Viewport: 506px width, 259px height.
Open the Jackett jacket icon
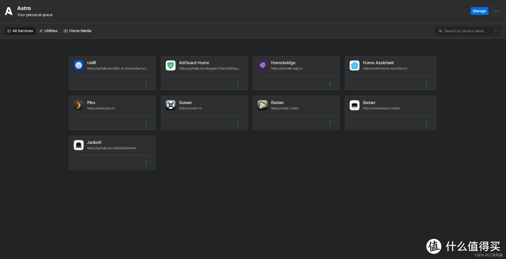[79, 145]
